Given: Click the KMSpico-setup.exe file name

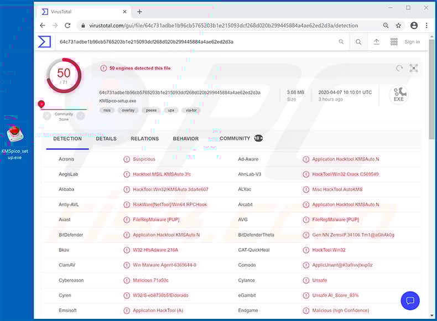Looking at the screenshot, I should click(118, 101).
